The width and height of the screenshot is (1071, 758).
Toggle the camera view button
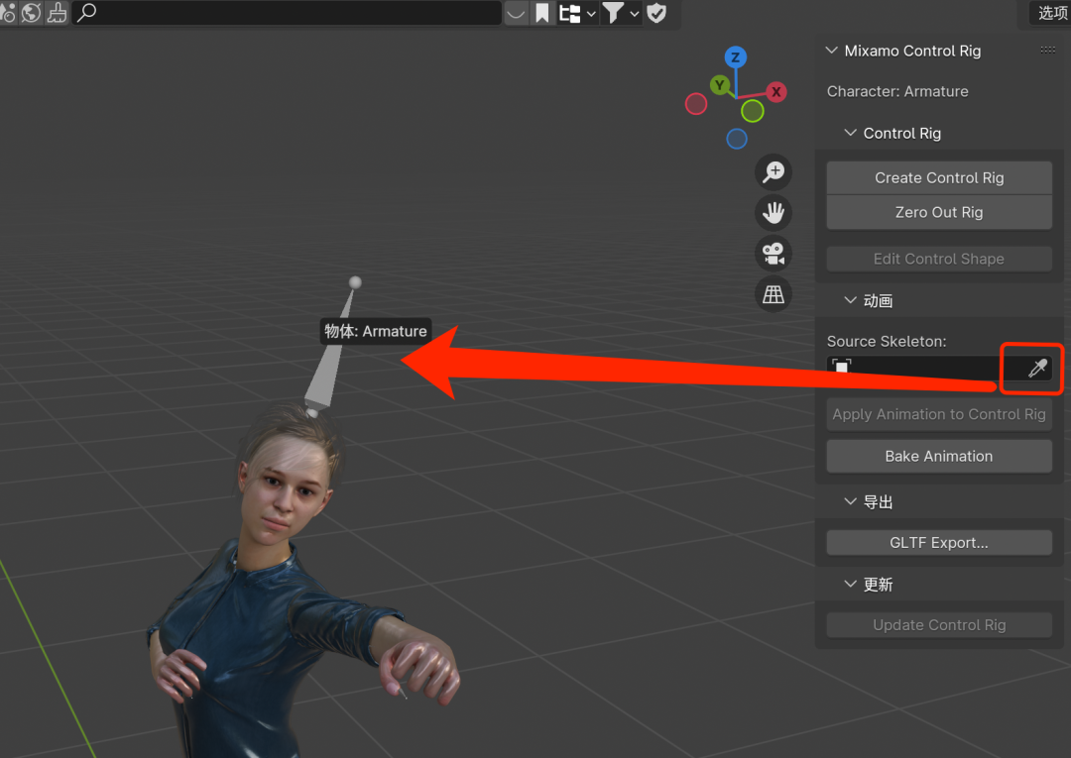click(x=773, y=254)
